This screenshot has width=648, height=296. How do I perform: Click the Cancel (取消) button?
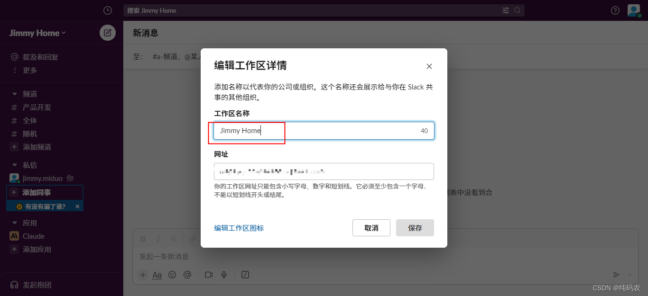[x=371, y=228]
